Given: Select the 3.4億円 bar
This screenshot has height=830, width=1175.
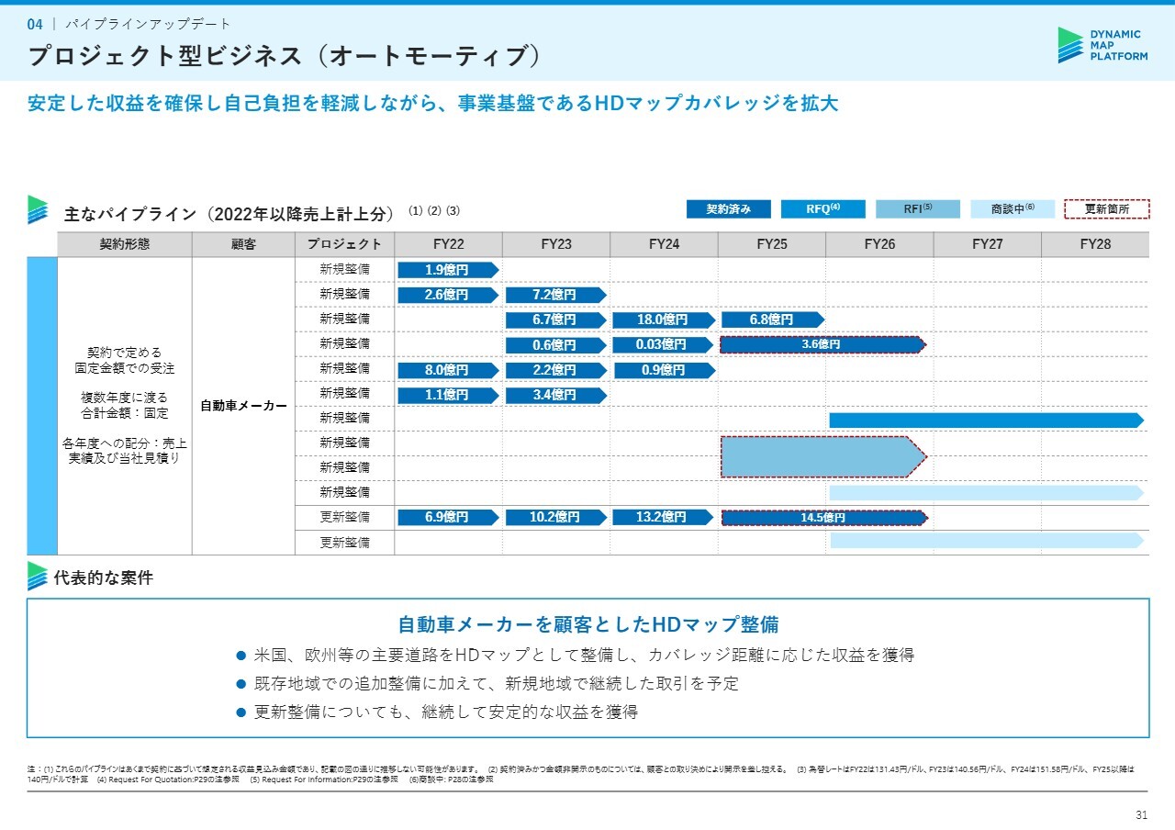Looking at the screenshot, I should (556, 395).
